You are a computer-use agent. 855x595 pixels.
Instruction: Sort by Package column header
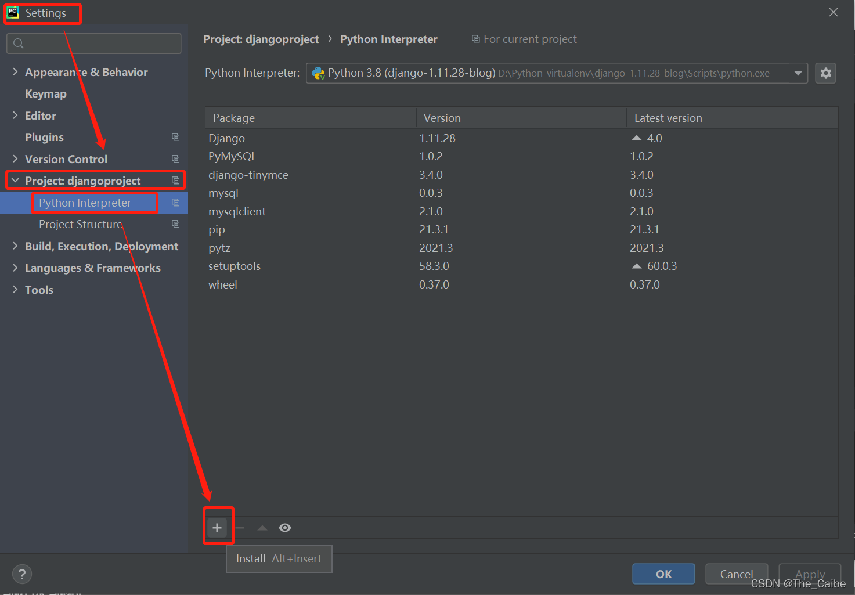pyautogui.click(x=311, y=118)
